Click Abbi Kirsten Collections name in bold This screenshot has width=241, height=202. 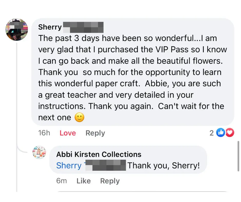tap(98, 154)
